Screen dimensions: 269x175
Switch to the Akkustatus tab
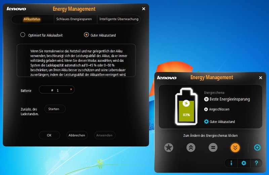point(32,19)
